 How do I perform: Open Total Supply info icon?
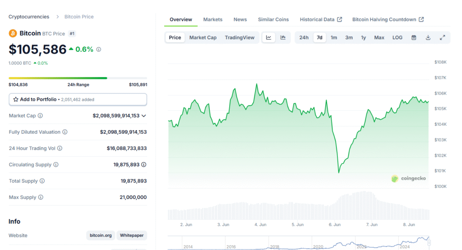[42, 181]
